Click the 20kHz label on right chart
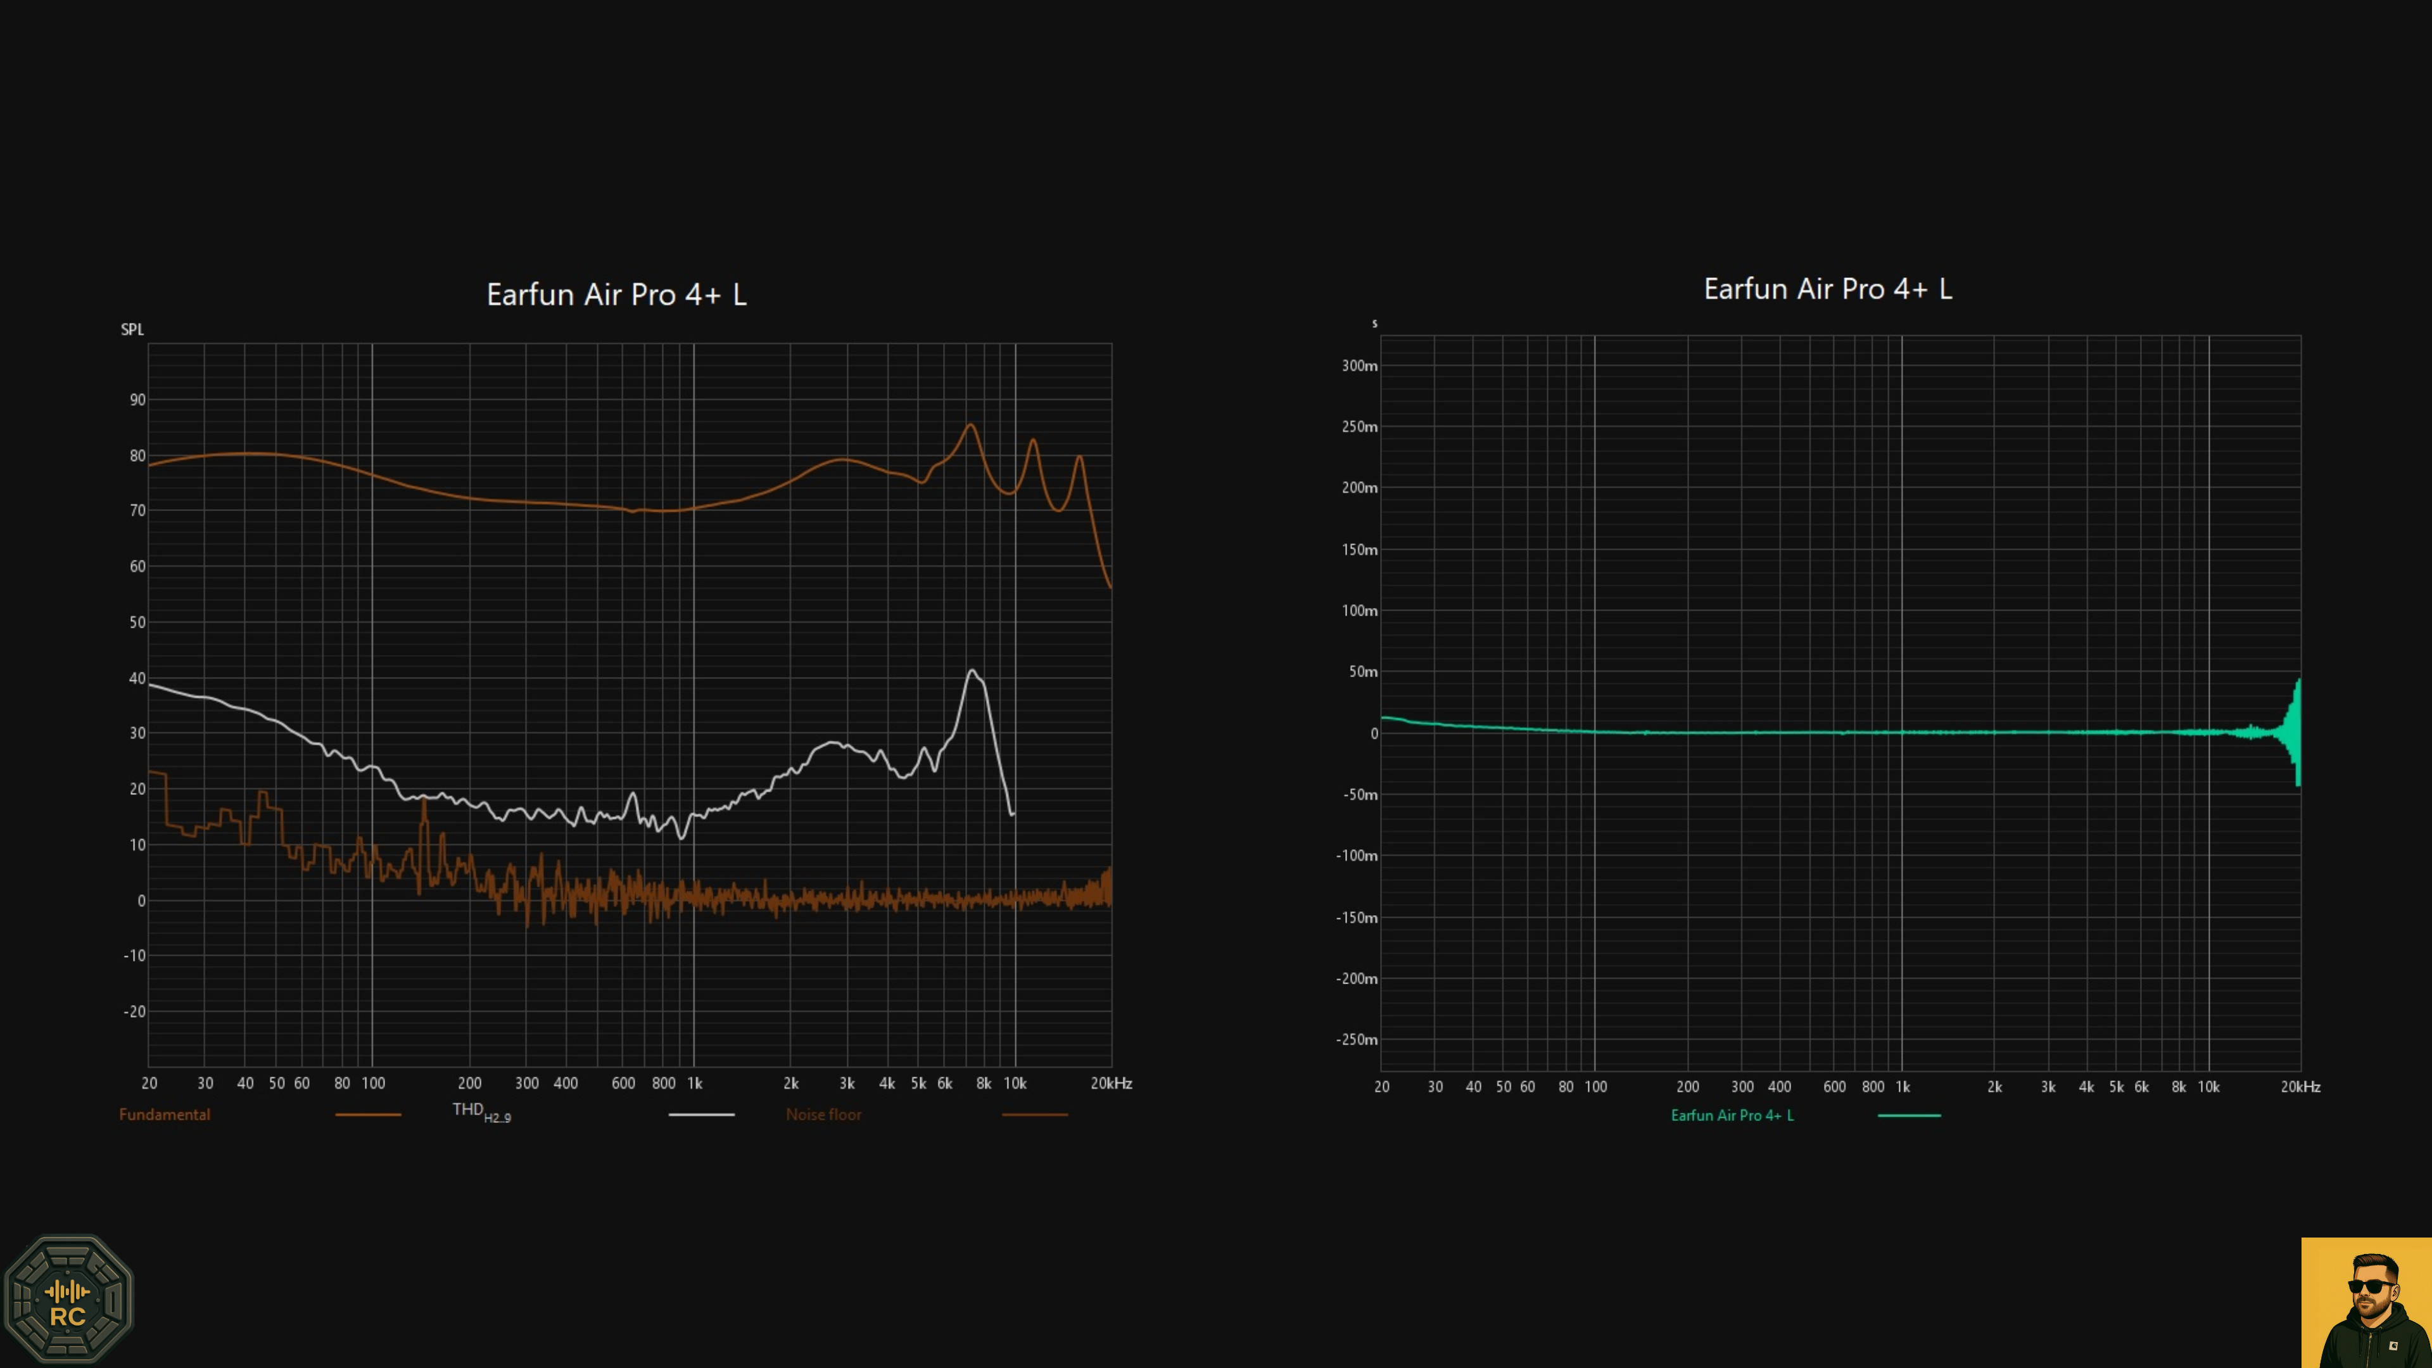The image size is (2432, 1368). click(2303, 1087)
